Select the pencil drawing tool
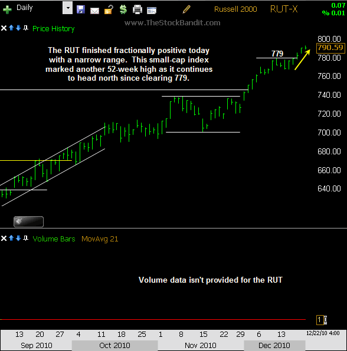The height and width of the screenshot is (351, 347). 186,9
